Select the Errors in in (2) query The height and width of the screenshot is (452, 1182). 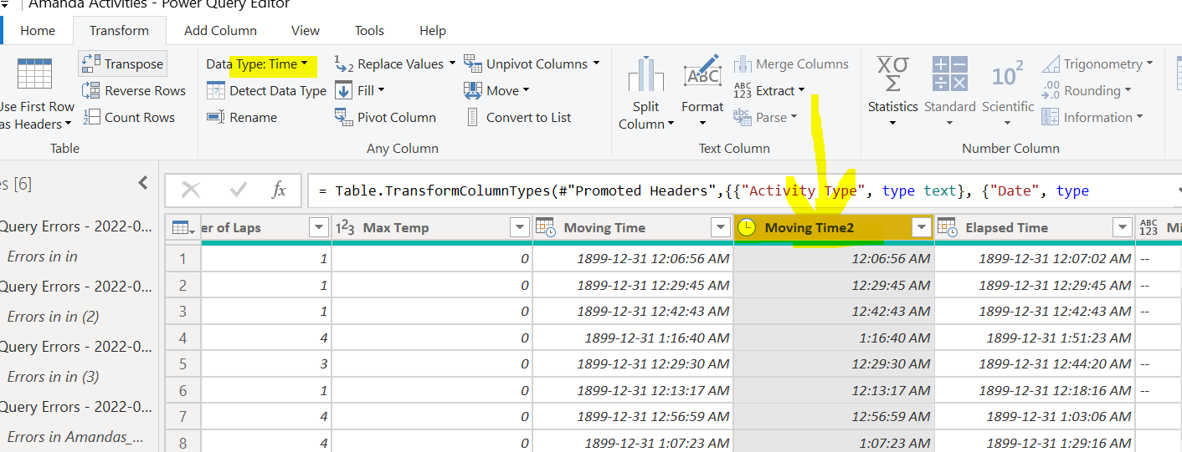(54, 317)
